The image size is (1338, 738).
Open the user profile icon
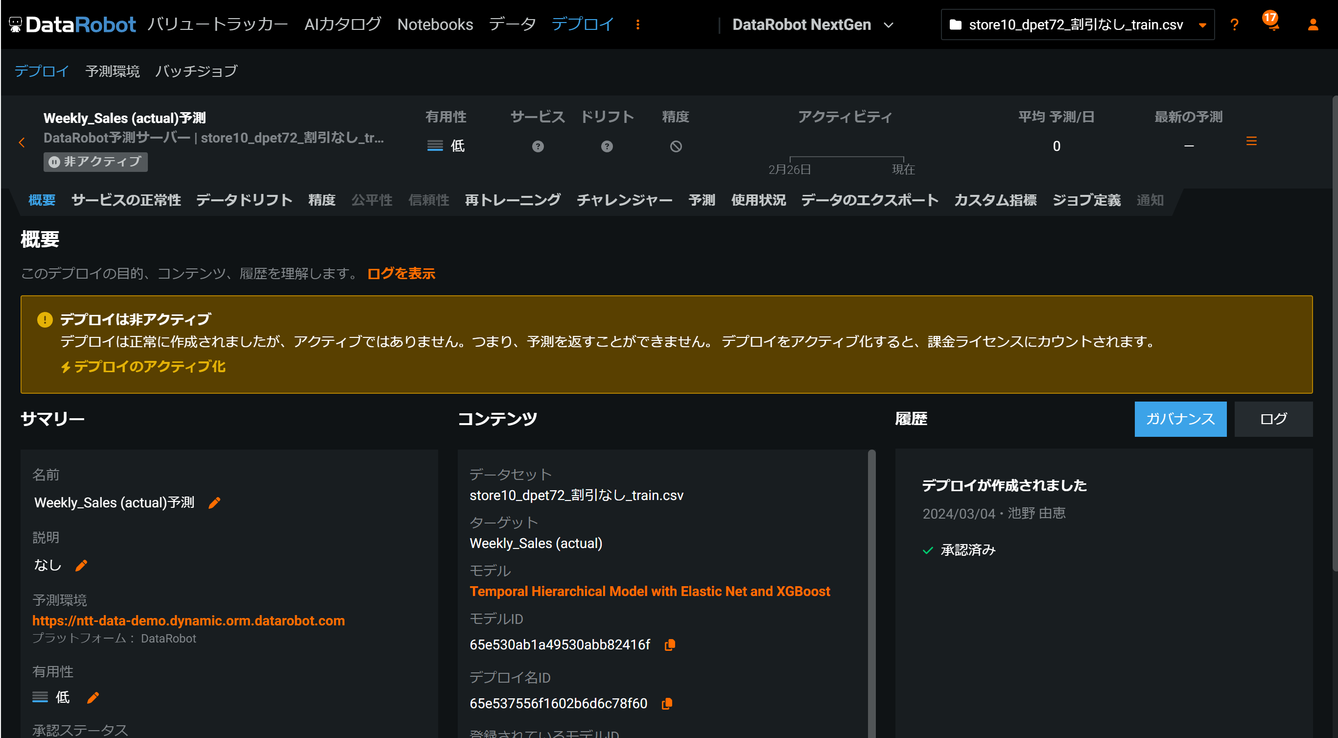(1313, 24)
